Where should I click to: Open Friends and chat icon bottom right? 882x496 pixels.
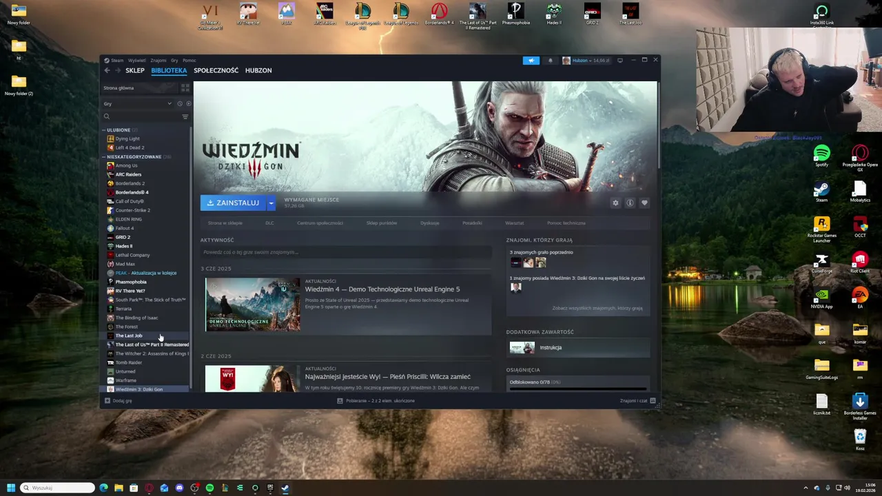pyautogui.click(x=653, y=401)
